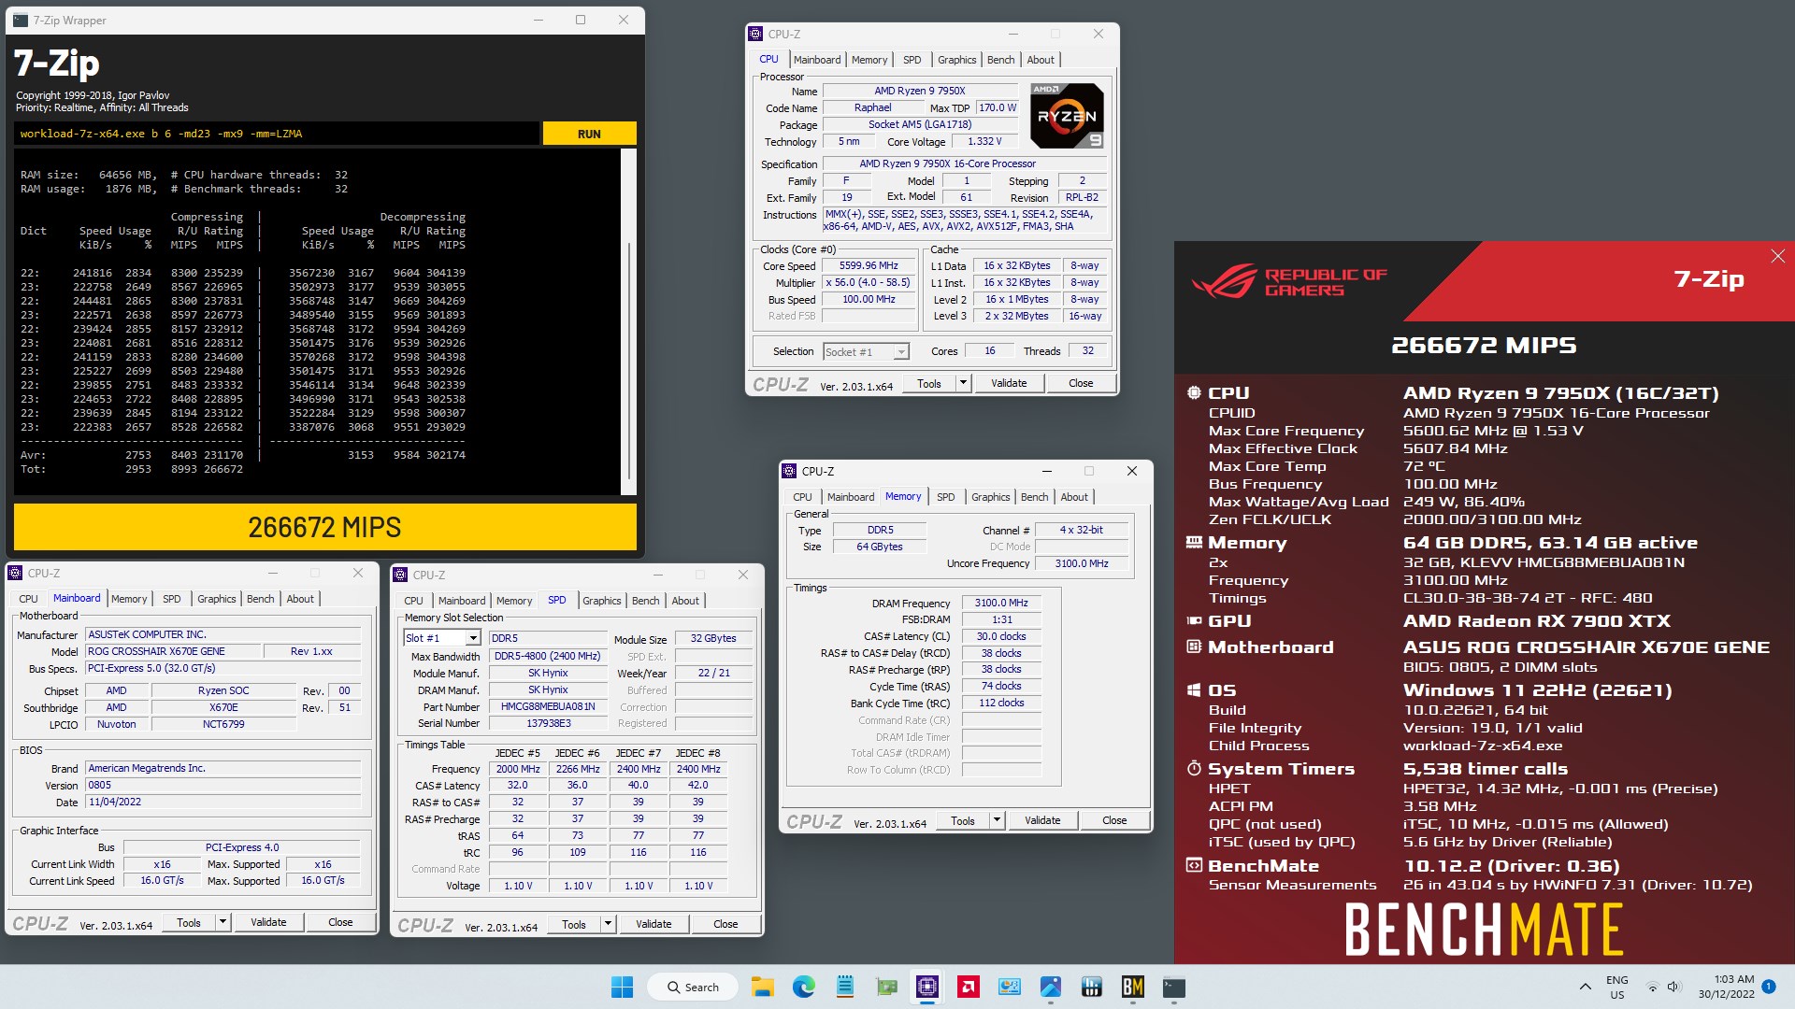This screenshot has width=1795, height=1009.
Task: Click the 5599.96 MHz Core Speed value
Action: [869, 265]
